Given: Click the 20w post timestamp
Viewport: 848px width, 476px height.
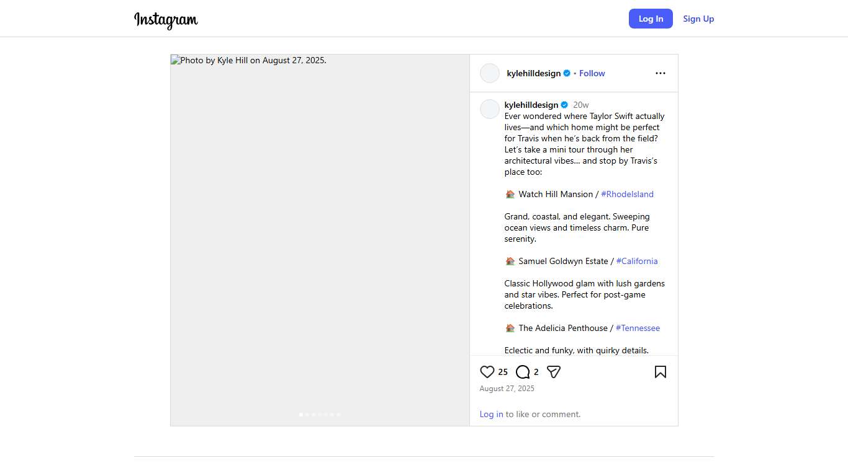Looking at the screenshot, I should [x=580, y=105].
